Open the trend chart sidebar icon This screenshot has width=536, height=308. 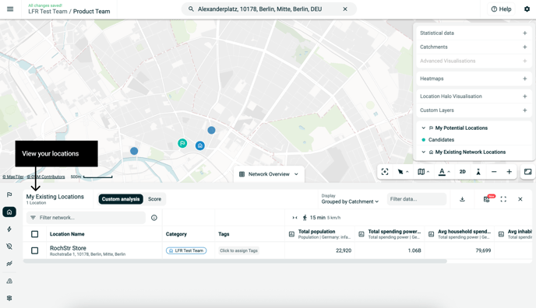point(9,264)
